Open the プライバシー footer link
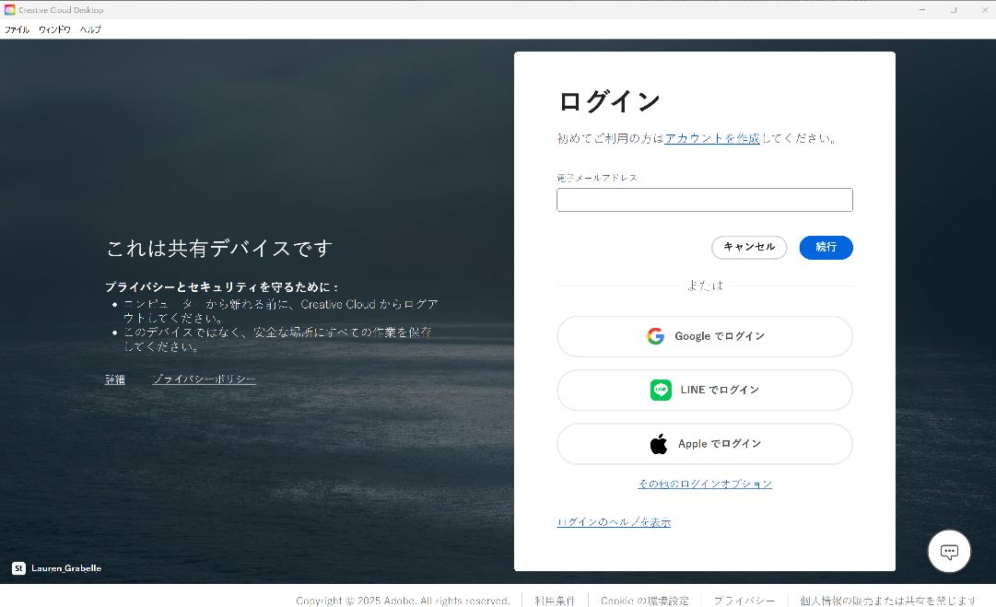This screenshot has width=996, height=607. coord(744,601)
